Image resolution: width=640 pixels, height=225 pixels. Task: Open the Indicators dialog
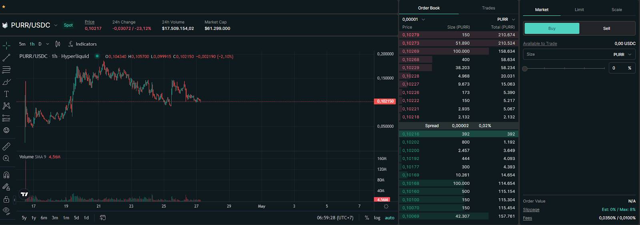[83, 44]
